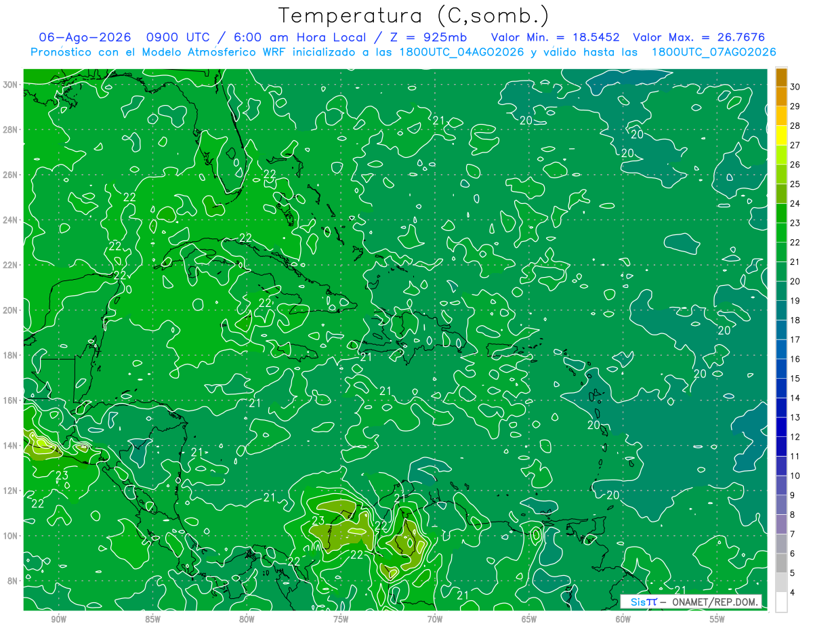Click the 85W longitude axis label

pyautogui.click(x=152, y=619)
